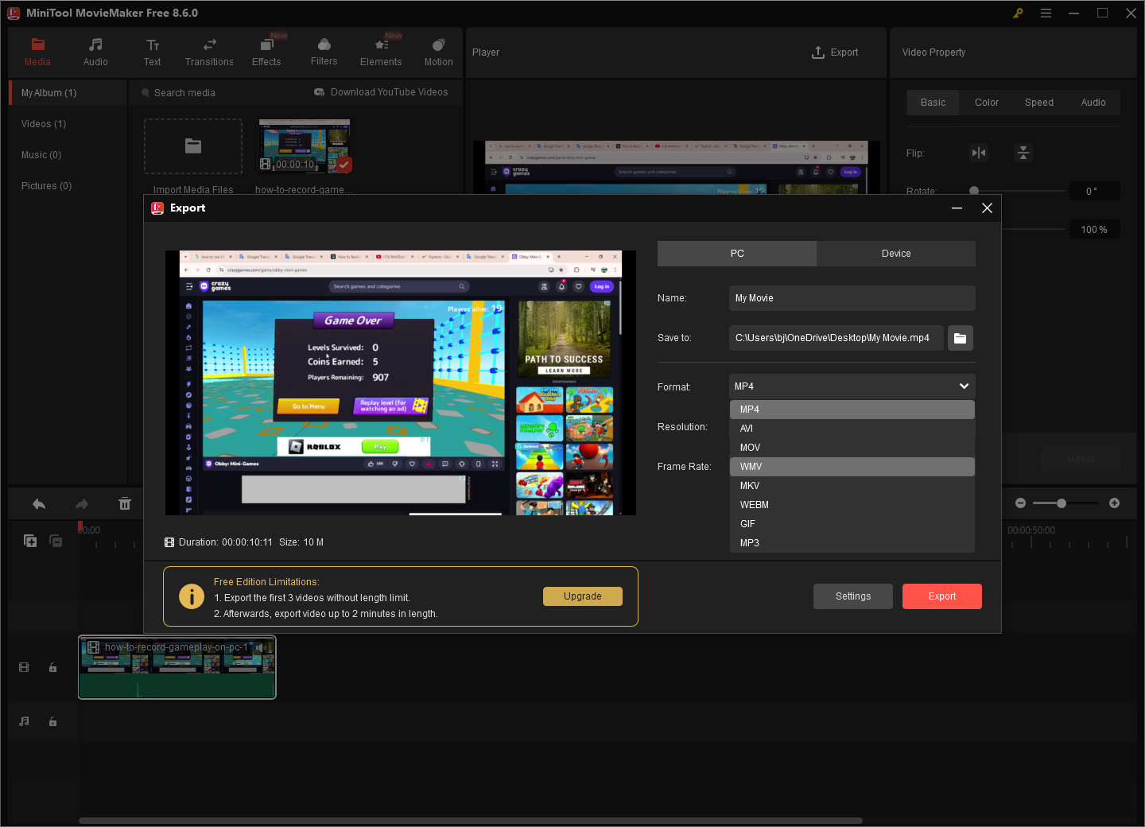Image resolution: width=1145 pixels, height=827 pixels.
Task: Toggle the audio track lock
Action: 53,722
